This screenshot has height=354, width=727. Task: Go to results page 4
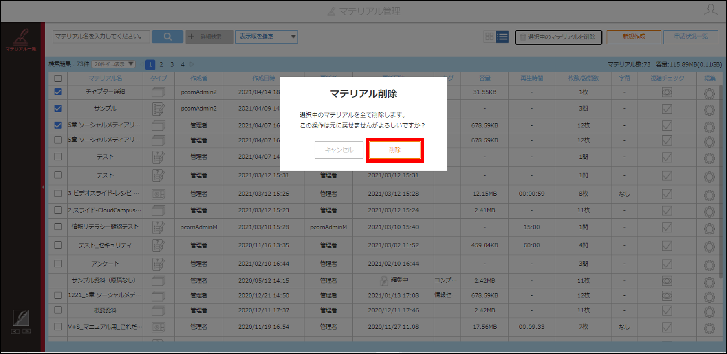tap(183, 64)
